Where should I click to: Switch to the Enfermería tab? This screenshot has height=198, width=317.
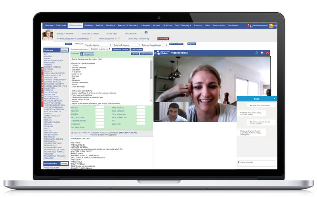[145, 25]
